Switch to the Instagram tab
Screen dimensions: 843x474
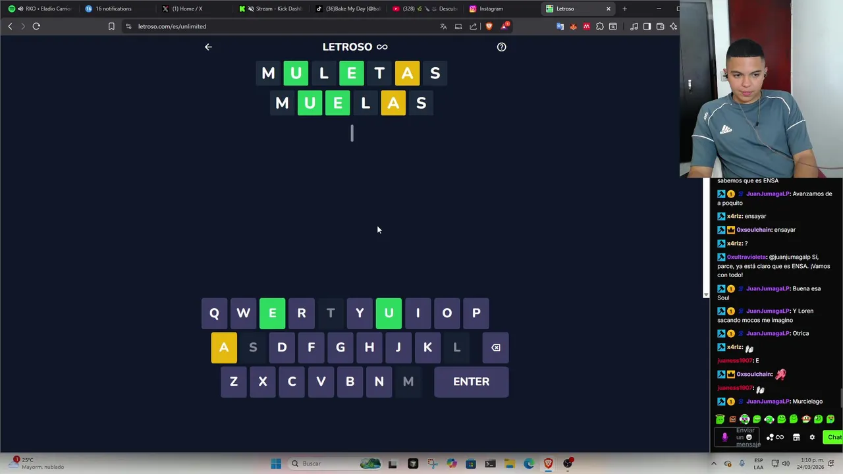pos(502,9)
